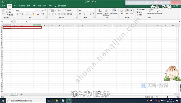This screenshot has height=103, width=181.
Task: Apply the fill color bucket
Action: tap(33, 14)
